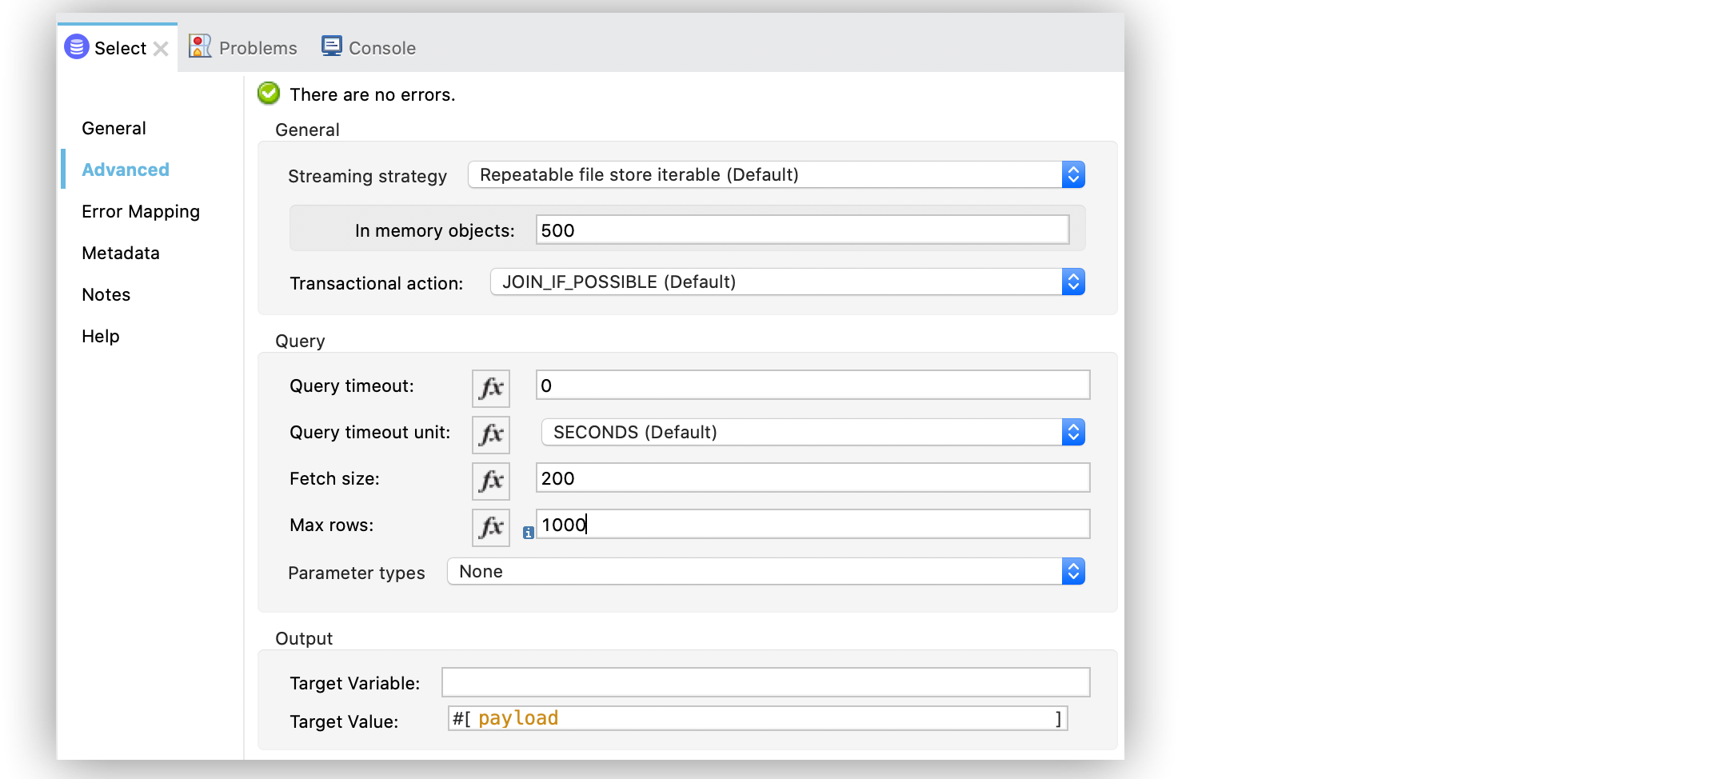1713x779 pixels.
Task: Click the Problems tab icon
Action: click(199, 46)
